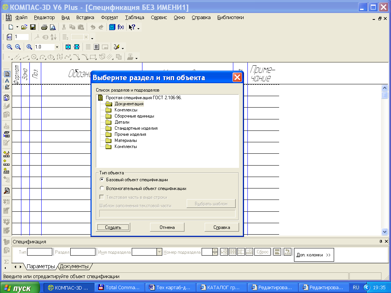Click the Отмена button

pos(167,227)
